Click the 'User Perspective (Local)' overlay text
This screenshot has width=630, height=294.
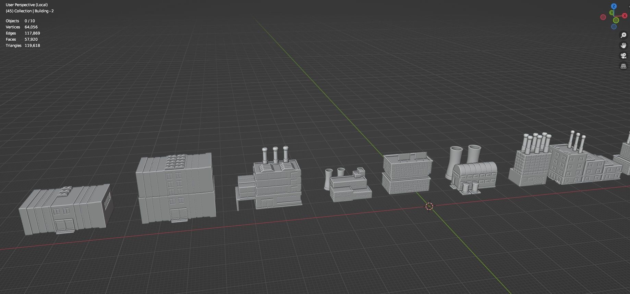pos(27,5)
